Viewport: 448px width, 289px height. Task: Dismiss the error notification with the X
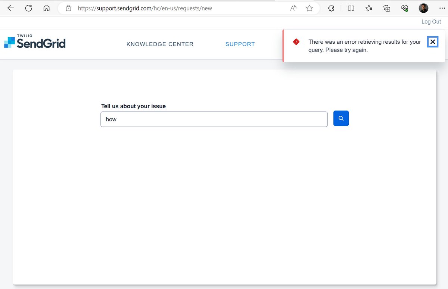(433, 42)
